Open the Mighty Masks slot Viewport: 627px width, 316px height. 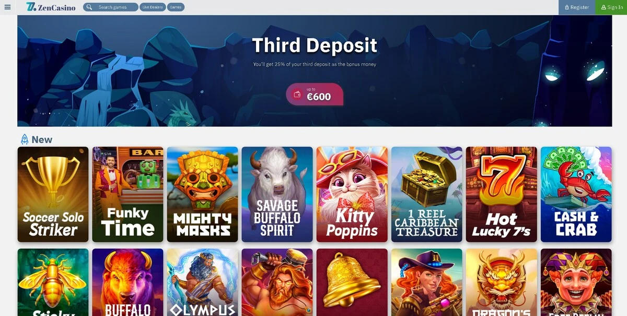click(x=203, y=194)
